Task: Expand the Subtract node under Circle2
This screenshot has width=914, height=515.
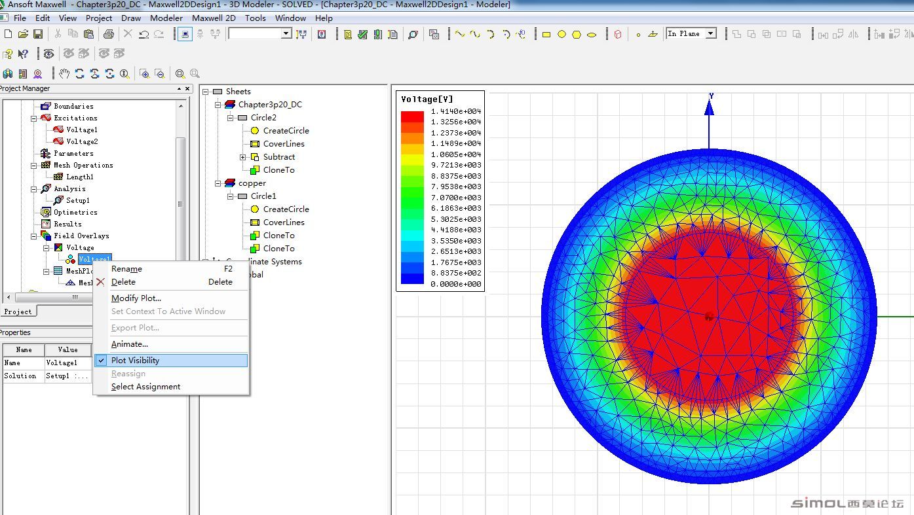Action: [x=243, y=157]
